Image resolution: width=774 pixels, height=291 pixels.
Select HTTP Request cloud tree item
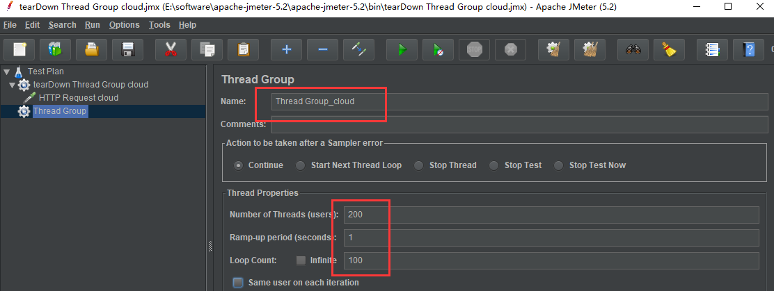[79, 98]
